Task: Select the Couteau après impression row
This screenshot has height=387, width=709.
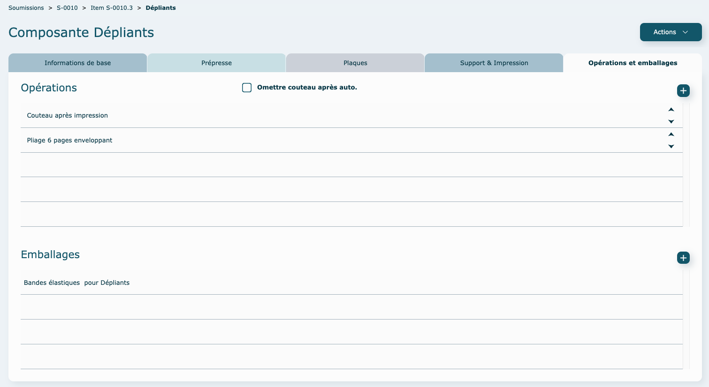Action: pos(68,116)
